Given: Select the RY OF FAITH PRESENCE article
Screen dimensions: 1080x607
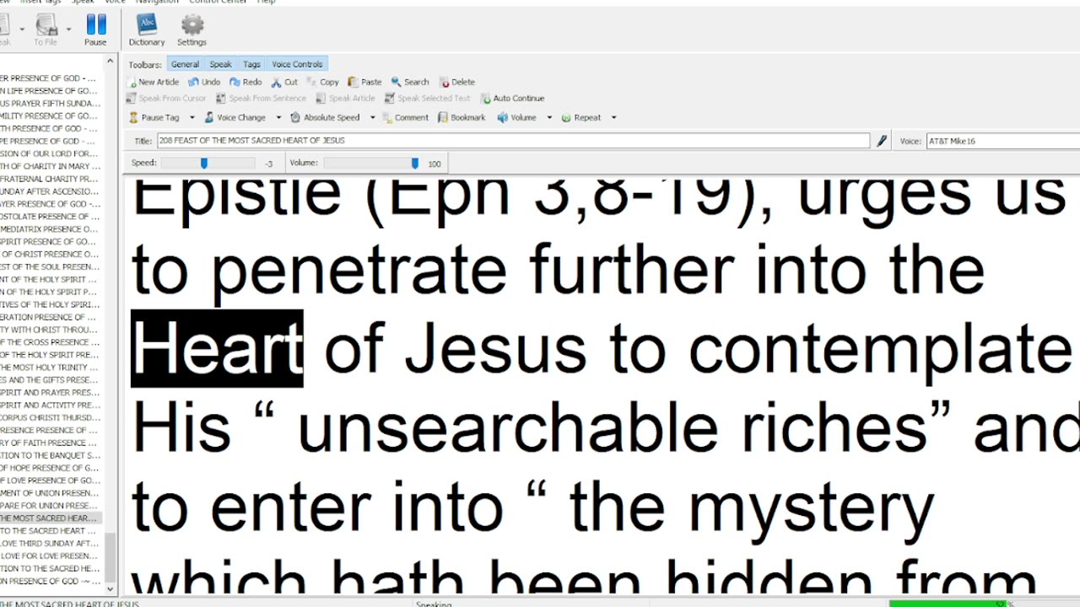Looking at the screenshot, I should pyautogui.click(x=51, y=443).
